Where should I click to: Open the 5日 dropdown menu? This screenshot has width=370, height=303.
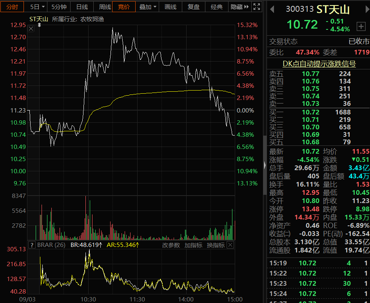click(38, 7)
